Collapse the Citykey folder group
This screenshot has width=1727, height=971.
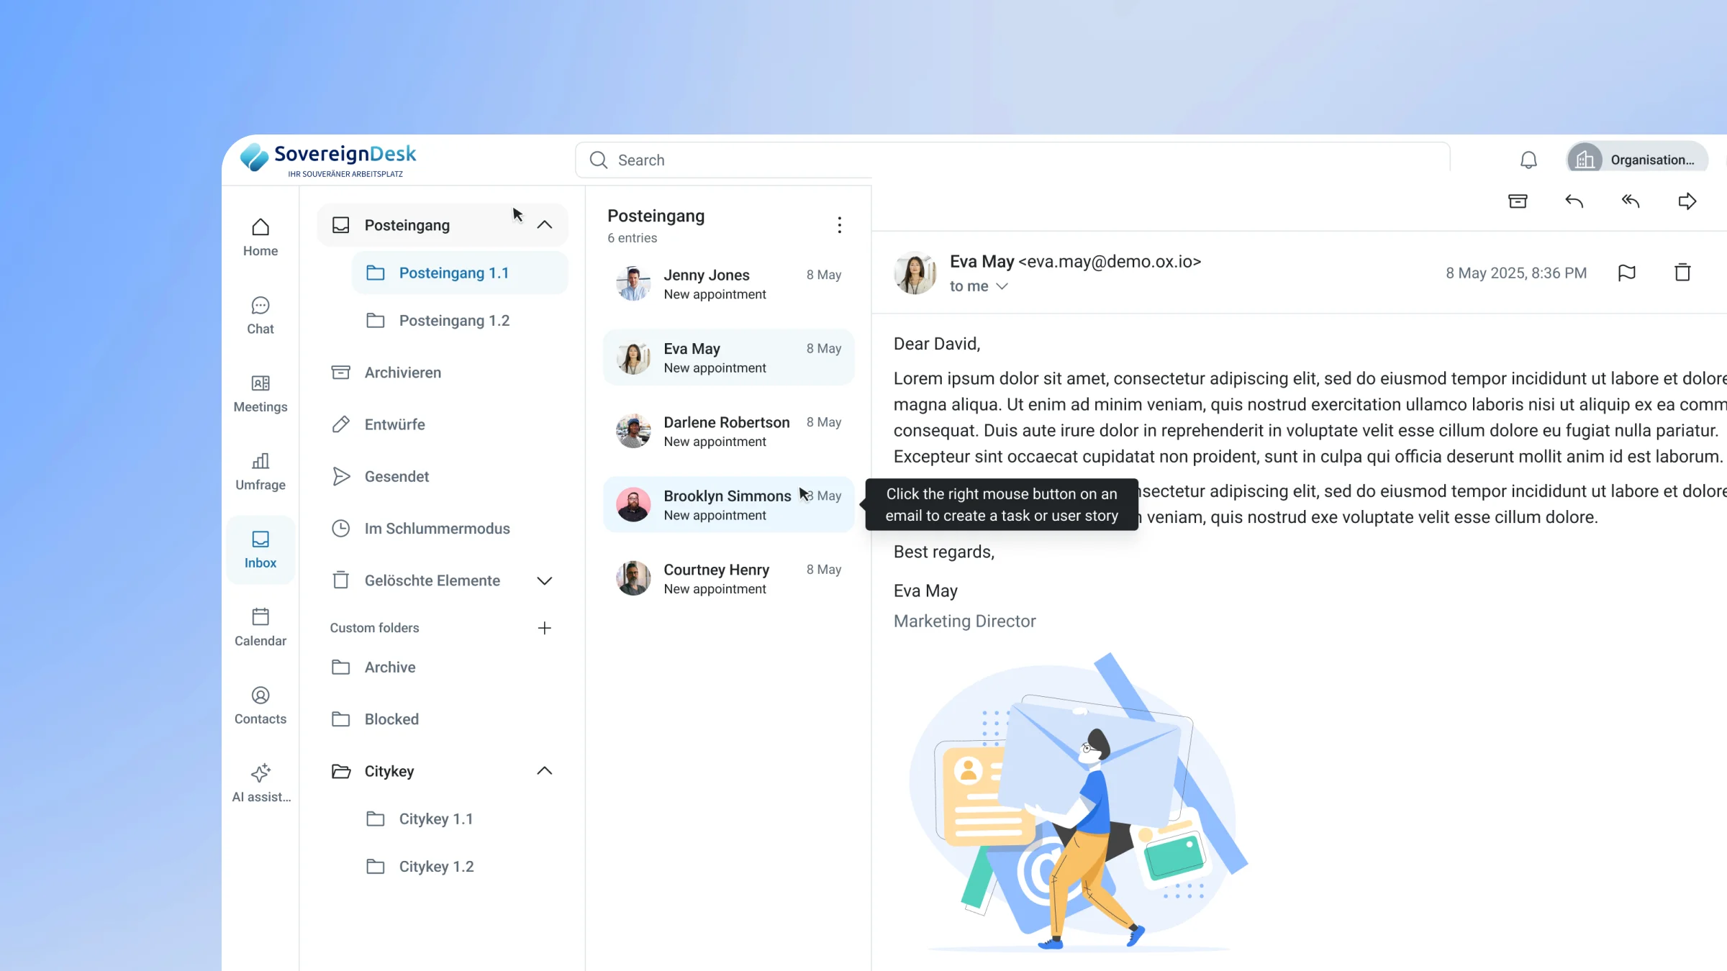click(545, 771)
